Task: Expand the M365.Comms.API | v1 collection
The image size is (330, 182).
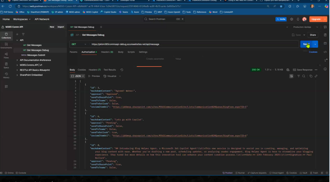Action: pos(17,65)
